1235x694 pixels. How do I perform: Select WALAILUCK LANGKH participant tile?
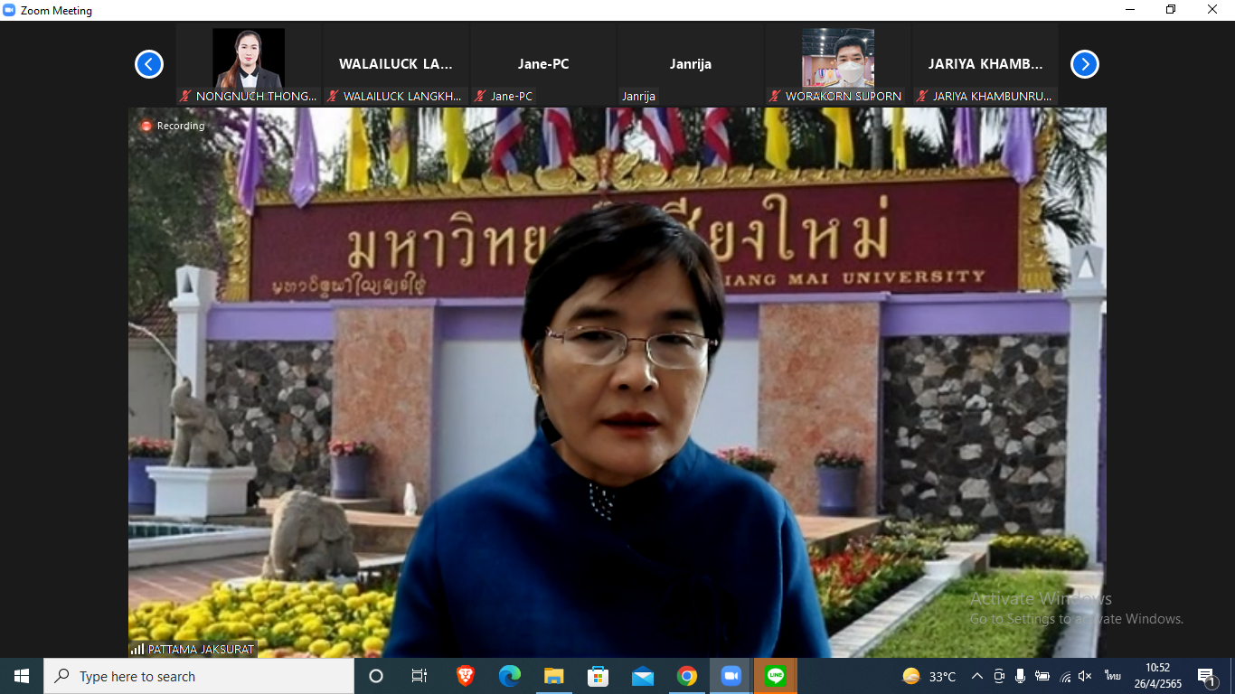(x=396, y=65)
